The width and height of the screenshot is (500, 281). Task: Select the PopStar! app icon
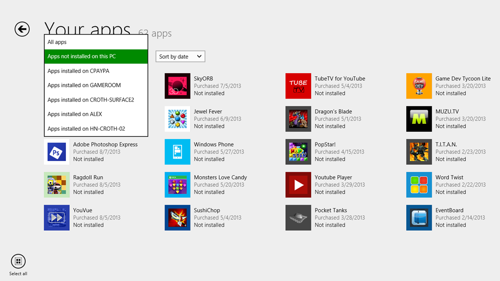click(298, 152)
